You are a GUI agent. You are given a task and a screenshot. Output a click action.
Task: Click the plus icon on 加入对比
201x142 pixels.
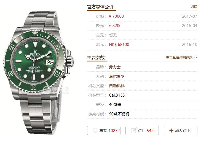pos(171,131)
